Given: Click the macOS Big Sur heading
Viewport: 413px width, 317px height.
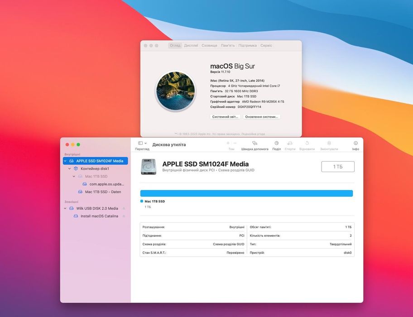Looking at the screenshot, I should [233, 66].
